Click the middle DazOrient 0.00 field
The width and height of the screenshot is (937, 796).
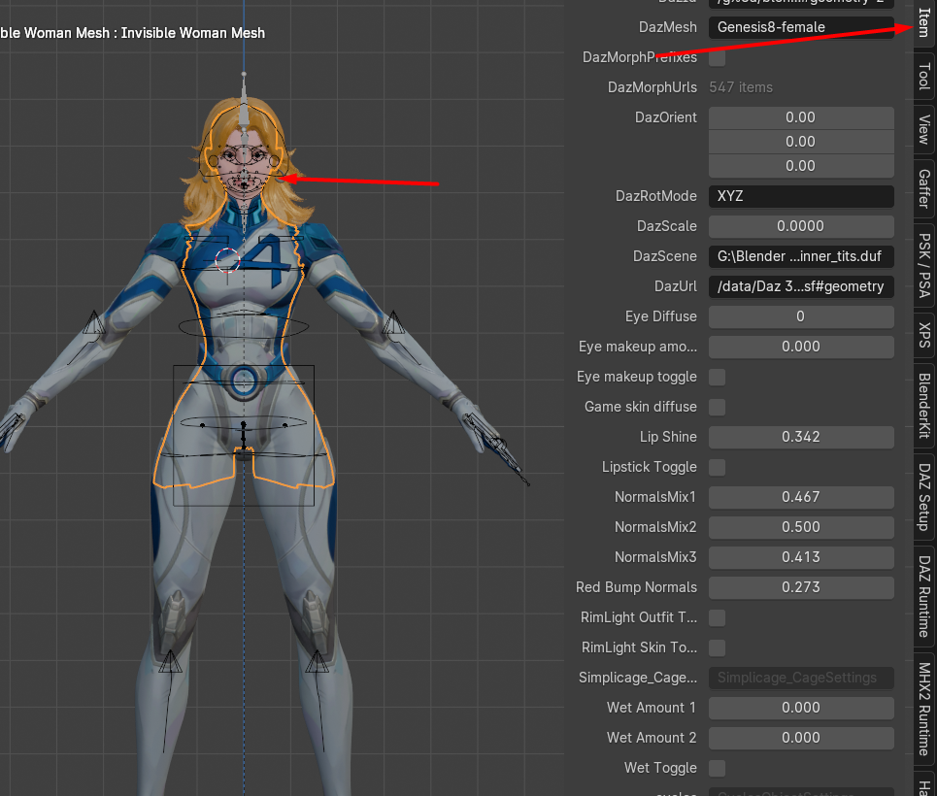[x=801, y=142]
